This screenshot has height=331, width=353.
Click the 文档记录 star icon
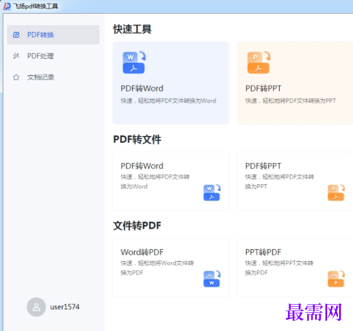coord(16,77)
